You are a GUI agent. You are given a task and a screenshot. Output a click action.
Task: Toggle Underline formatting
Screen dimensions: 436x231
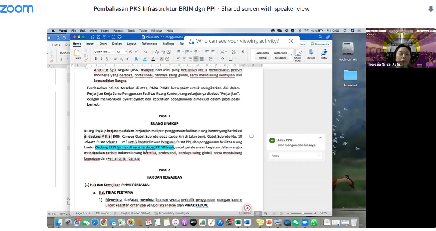107,59
